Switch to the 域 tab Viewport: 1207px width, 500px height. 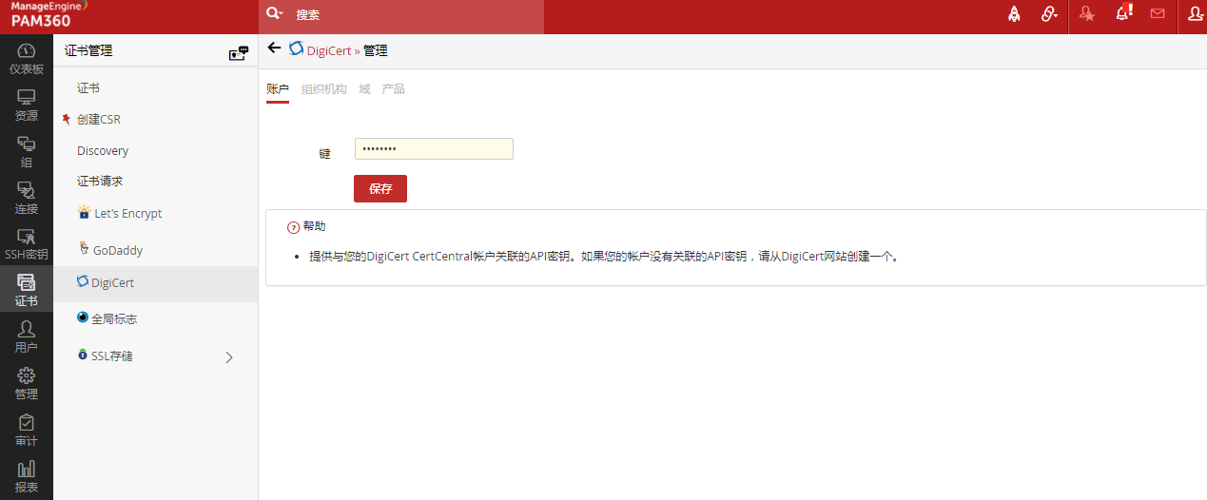364,89
